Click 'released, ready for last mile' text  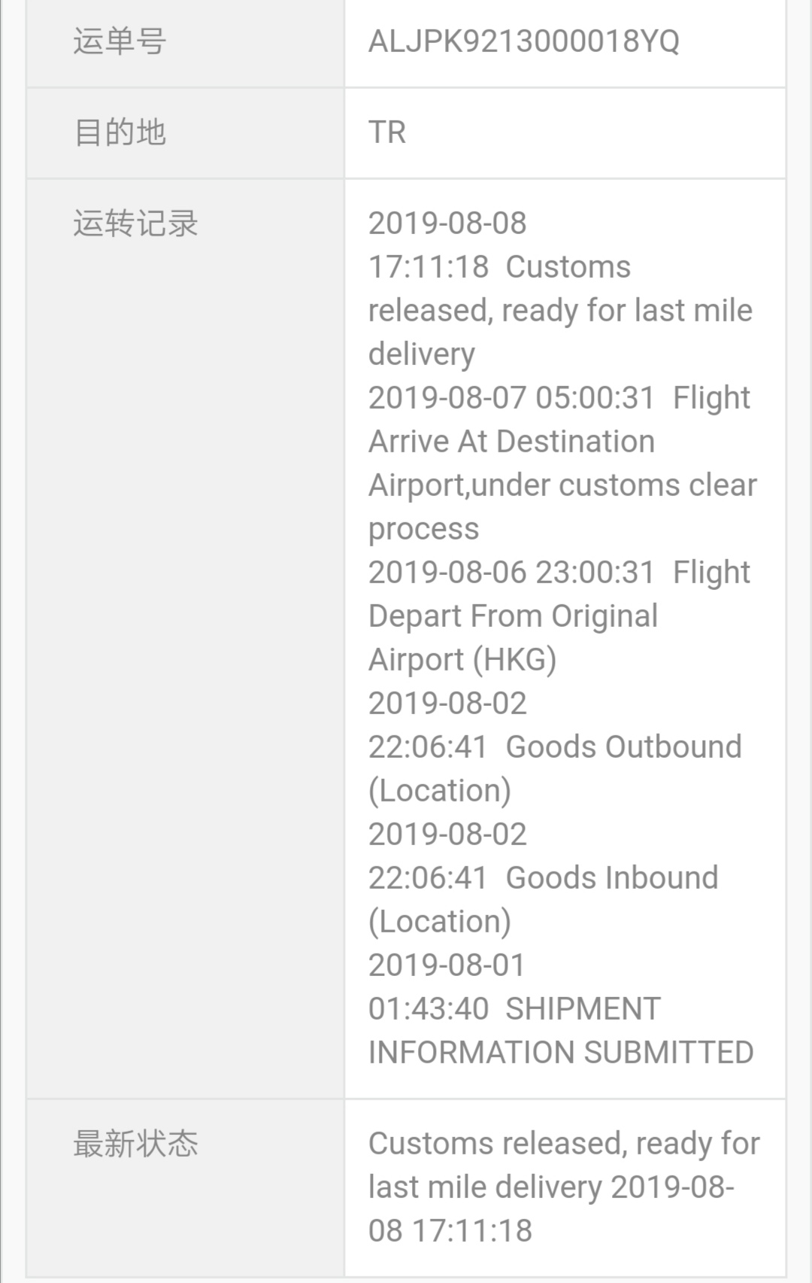(560, 311)
